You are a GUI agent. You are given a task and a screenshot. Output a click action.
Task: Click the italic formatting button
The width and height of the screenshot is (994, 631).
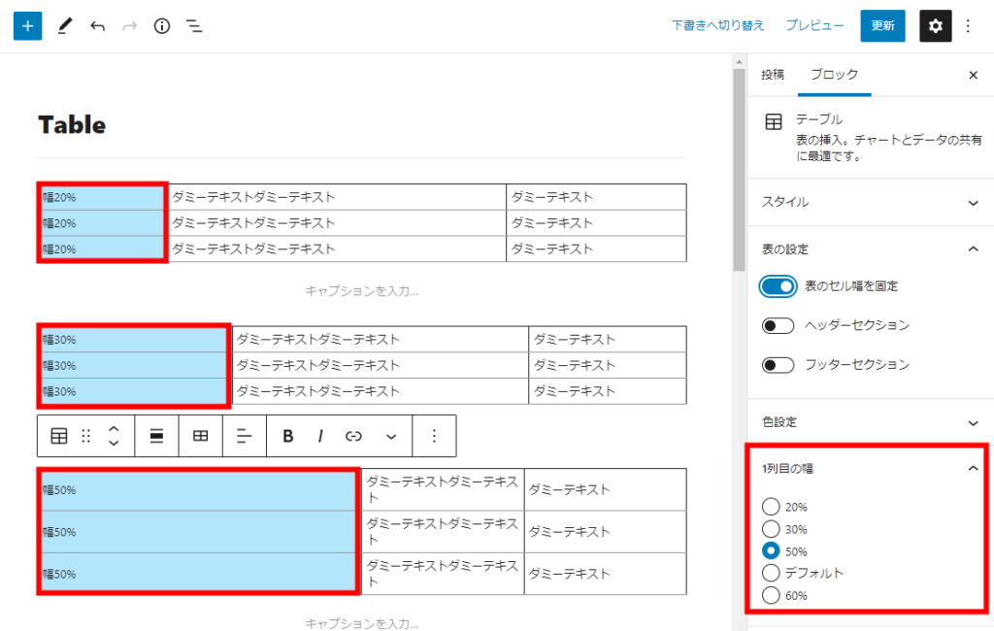click(319, 436)
